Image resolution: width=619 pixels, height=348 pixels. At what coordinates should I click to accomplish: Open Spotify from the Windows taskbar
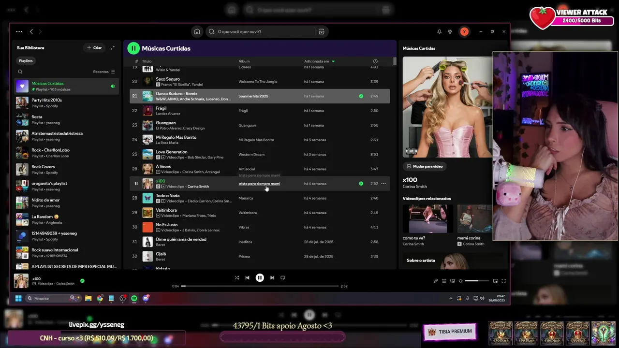coord(134,298)
